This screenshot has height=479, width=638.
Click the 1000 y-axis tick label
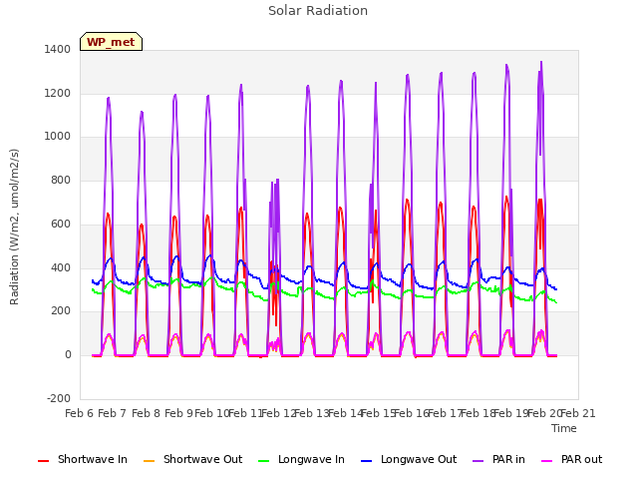[58, 137]
